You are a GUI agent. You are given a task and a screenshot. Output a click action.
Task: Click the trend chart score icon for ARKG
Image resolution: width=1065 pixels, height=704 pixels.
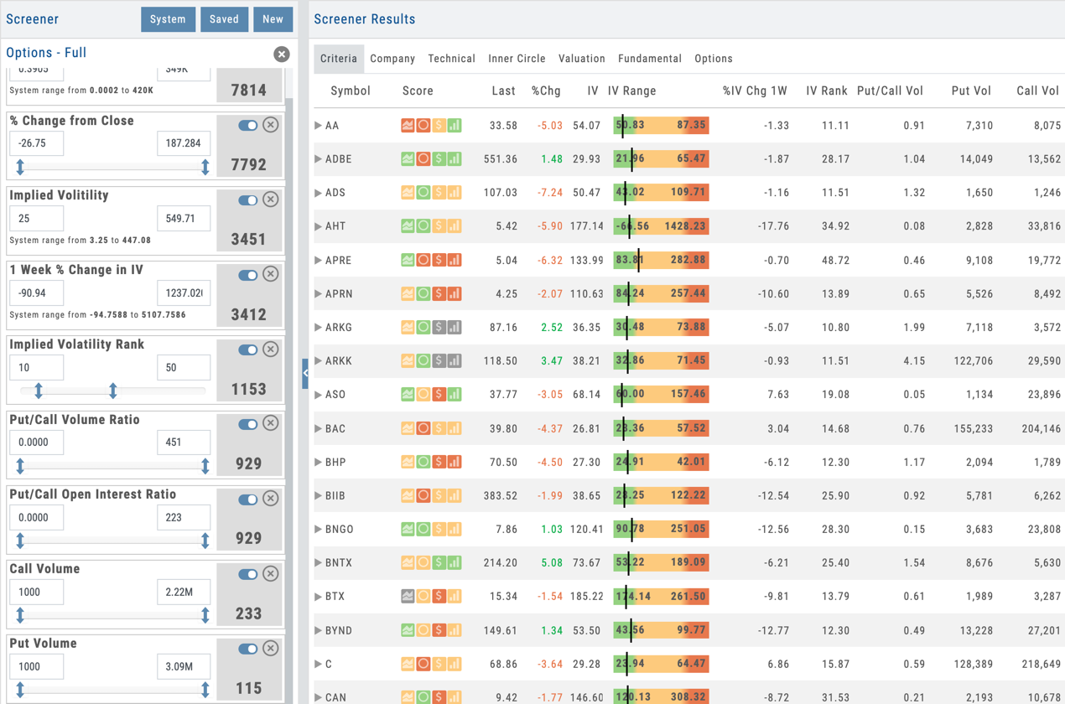[x=408, y=328]
